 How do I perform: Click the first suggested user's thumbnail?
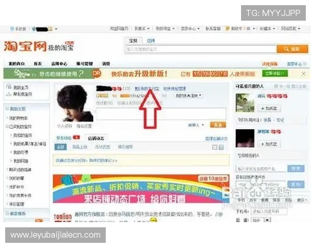[245, 103]
